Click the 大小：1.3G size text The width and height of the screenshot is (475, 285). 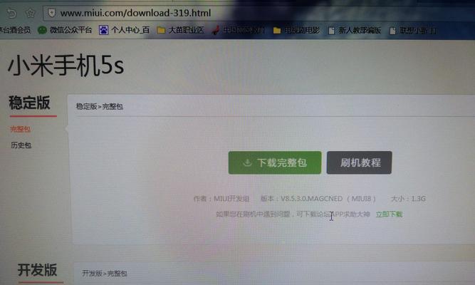pyautogui.click(x=408, y=199)
